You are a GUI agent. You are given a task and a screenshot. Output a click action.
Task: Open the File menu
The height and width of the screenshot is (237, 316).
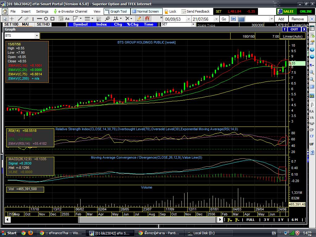(13, 11)
